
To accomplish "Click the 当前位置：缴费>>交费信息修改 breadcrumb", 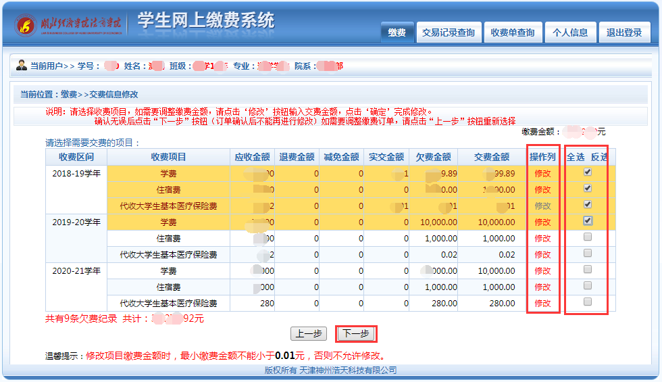I will click(x=80, y=95).
